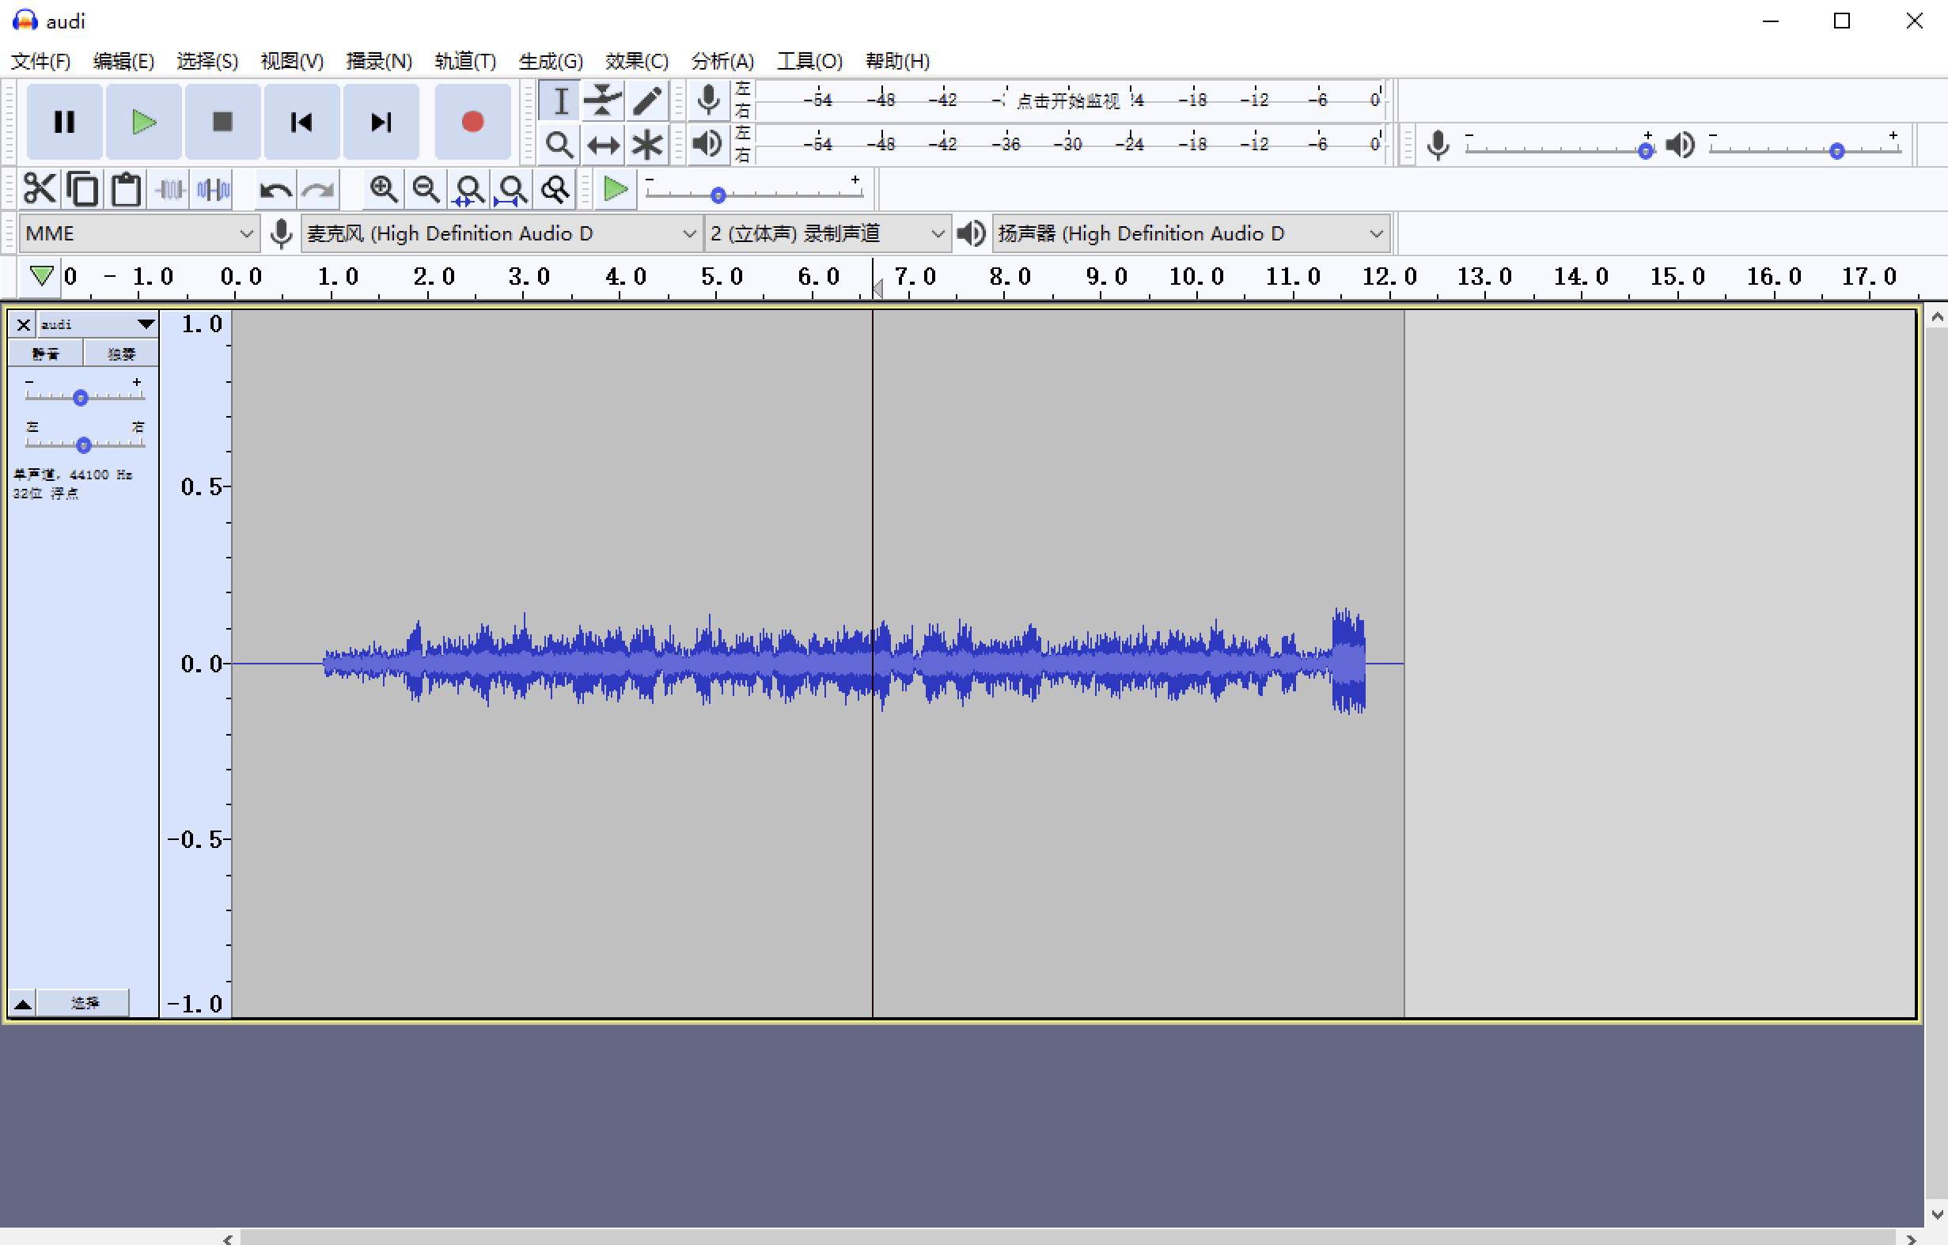This screenshot has height=1245, width=1948.
Task: Click the red Record button
Action: 472,122
